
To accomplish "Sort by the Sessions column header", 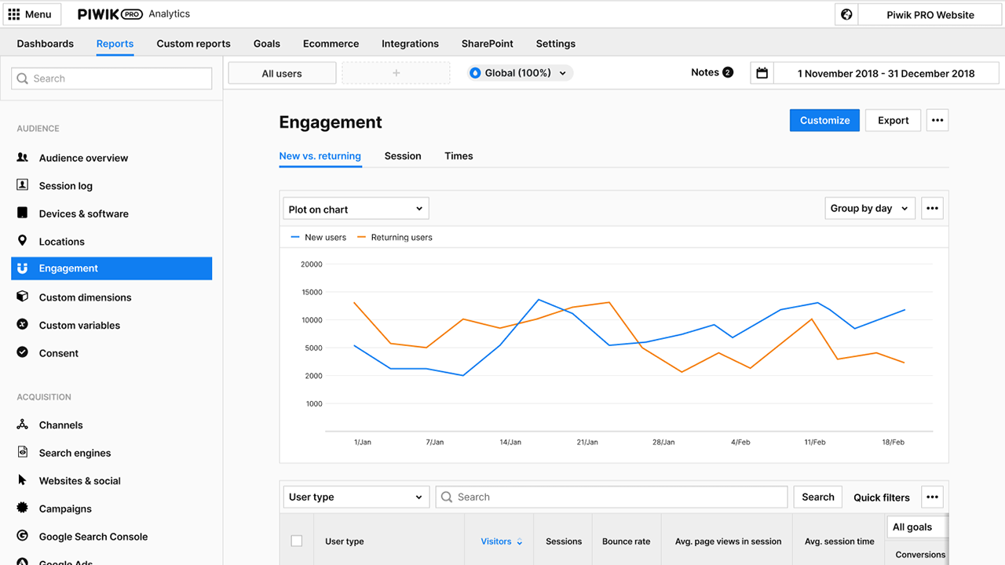I will (x=564, y=541).
